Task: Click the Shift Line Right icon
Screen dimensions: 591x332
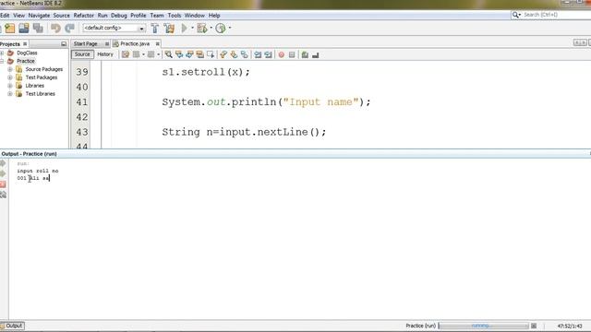Action: (x=269, y=55)
